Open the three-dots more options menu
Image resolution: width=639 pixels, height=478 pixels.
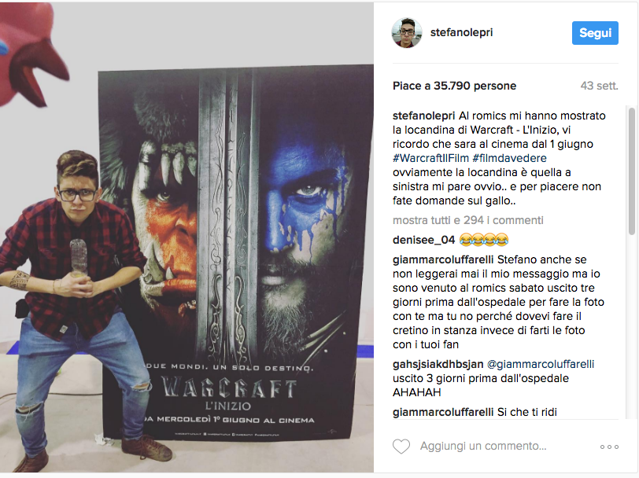click(x=609, y=447)
